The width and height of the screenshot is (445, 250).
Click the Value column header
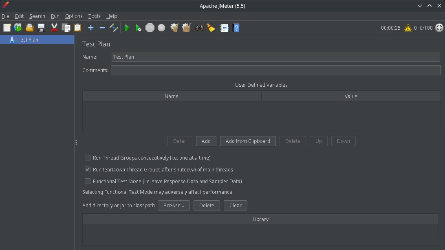[x=351, y=96]
